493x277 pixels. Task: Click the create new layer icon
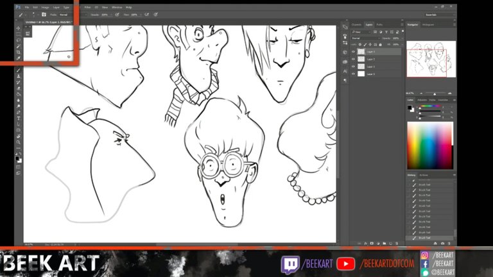coord(390,243)
